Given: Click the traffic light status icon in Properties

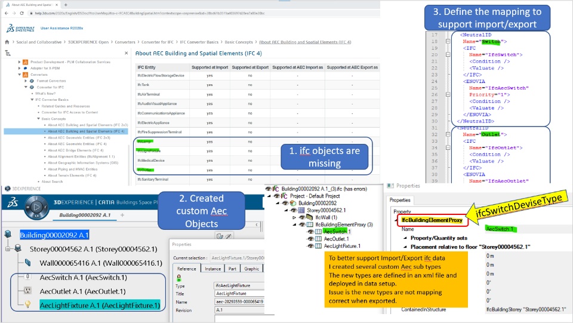Looking at the screenshot, I should [x=178, y=278].
